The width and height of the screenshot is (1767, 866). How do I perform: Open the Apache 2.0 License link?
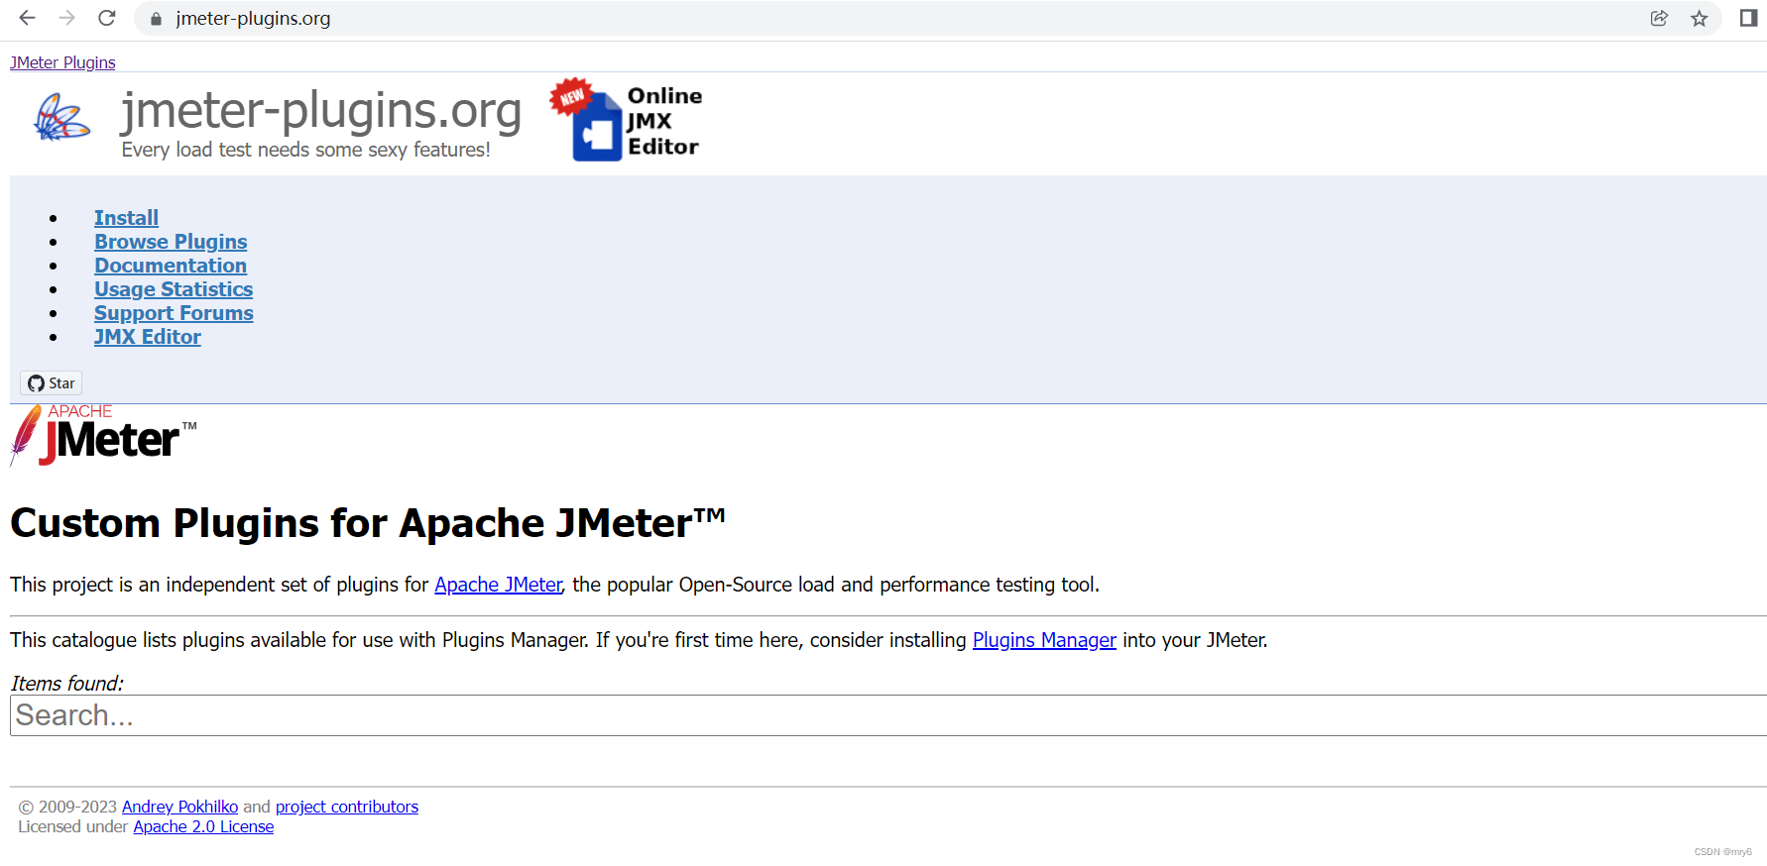(x=203, y=826)
